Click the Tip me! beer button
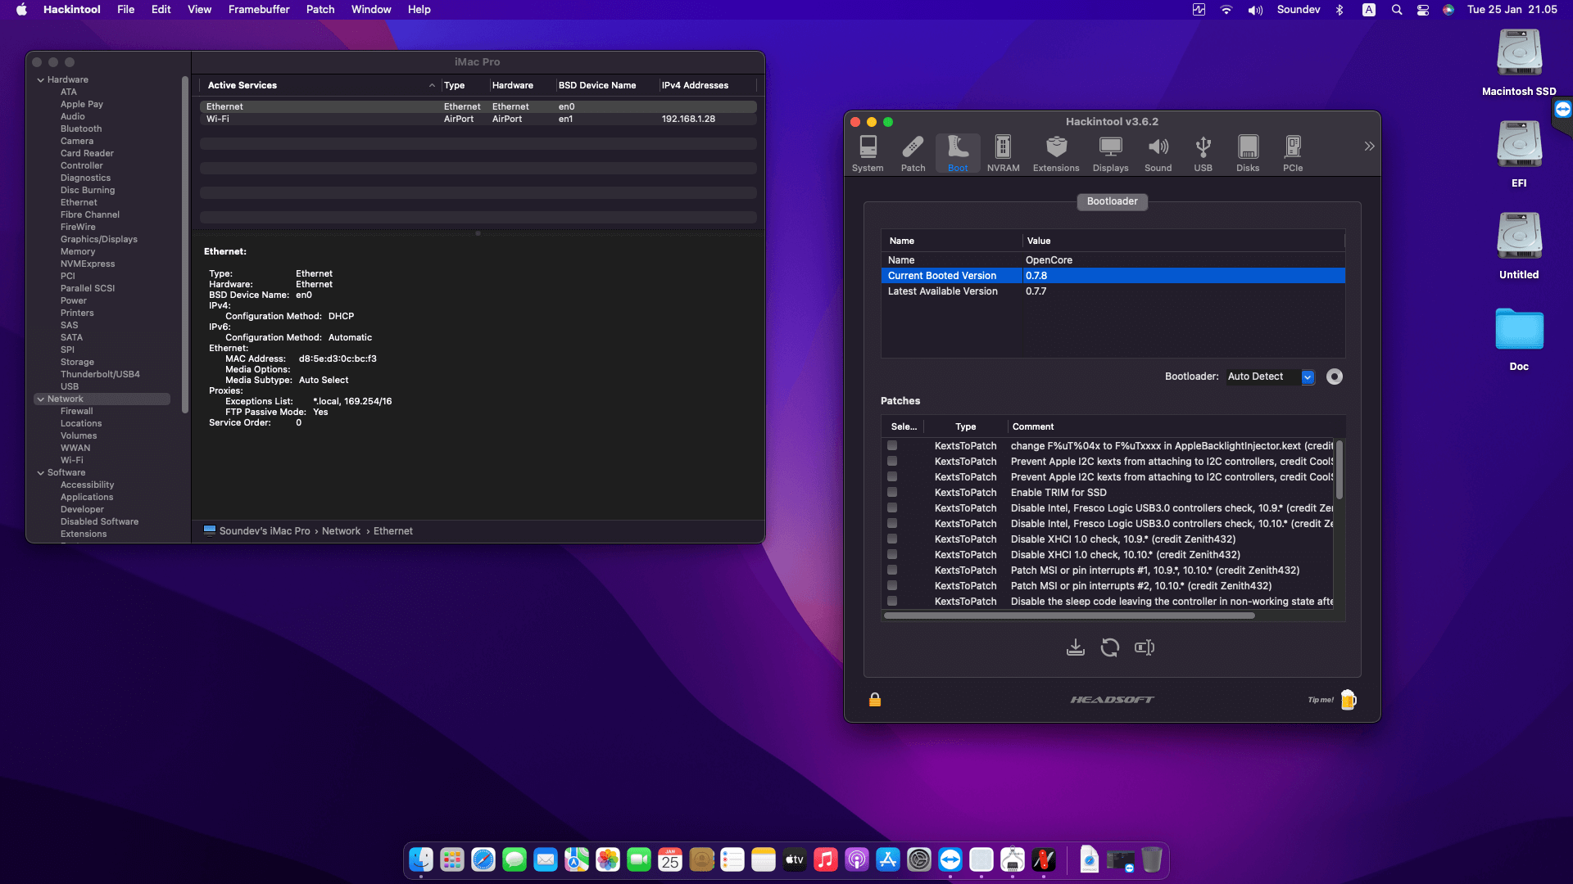This screenshot has height=884, width=1573. click(x=1348, y=700)
